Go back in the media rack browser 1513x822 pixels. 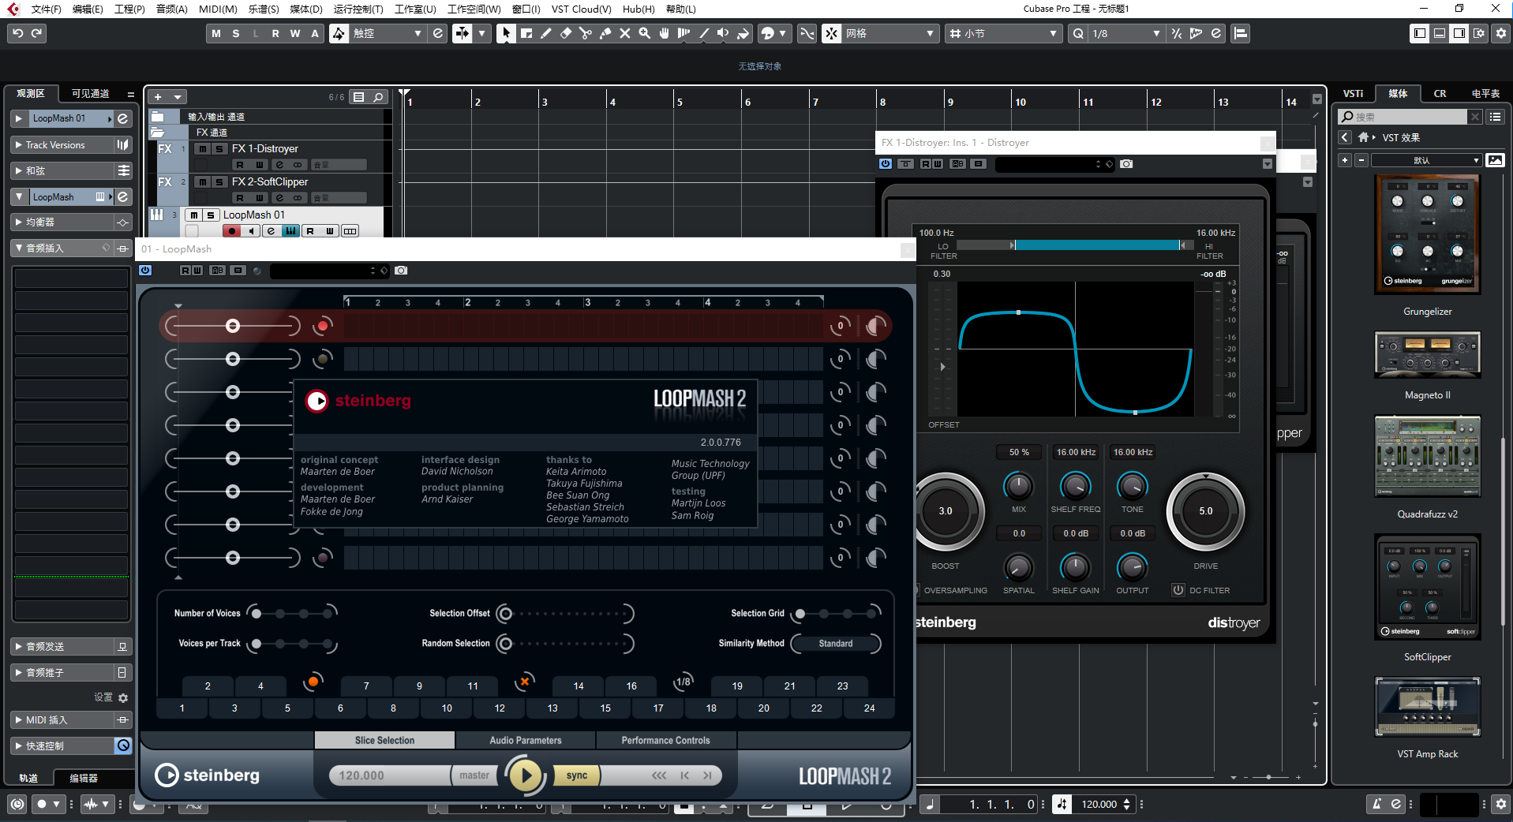click(x=1346, y=137)
